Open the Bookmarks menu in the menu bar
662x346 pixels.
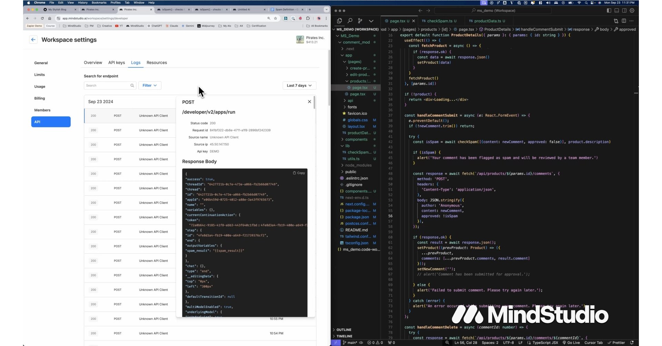99,2
